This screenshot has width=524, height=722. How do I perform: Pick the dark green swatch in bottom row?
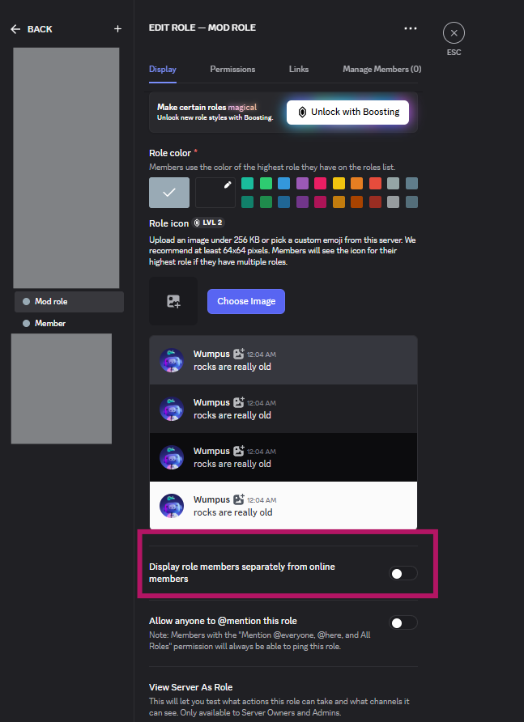[266, 202]
